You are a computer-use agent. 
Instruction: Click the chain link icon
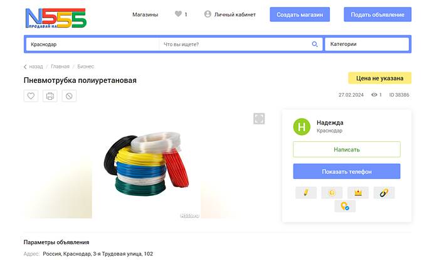point(384,193)
